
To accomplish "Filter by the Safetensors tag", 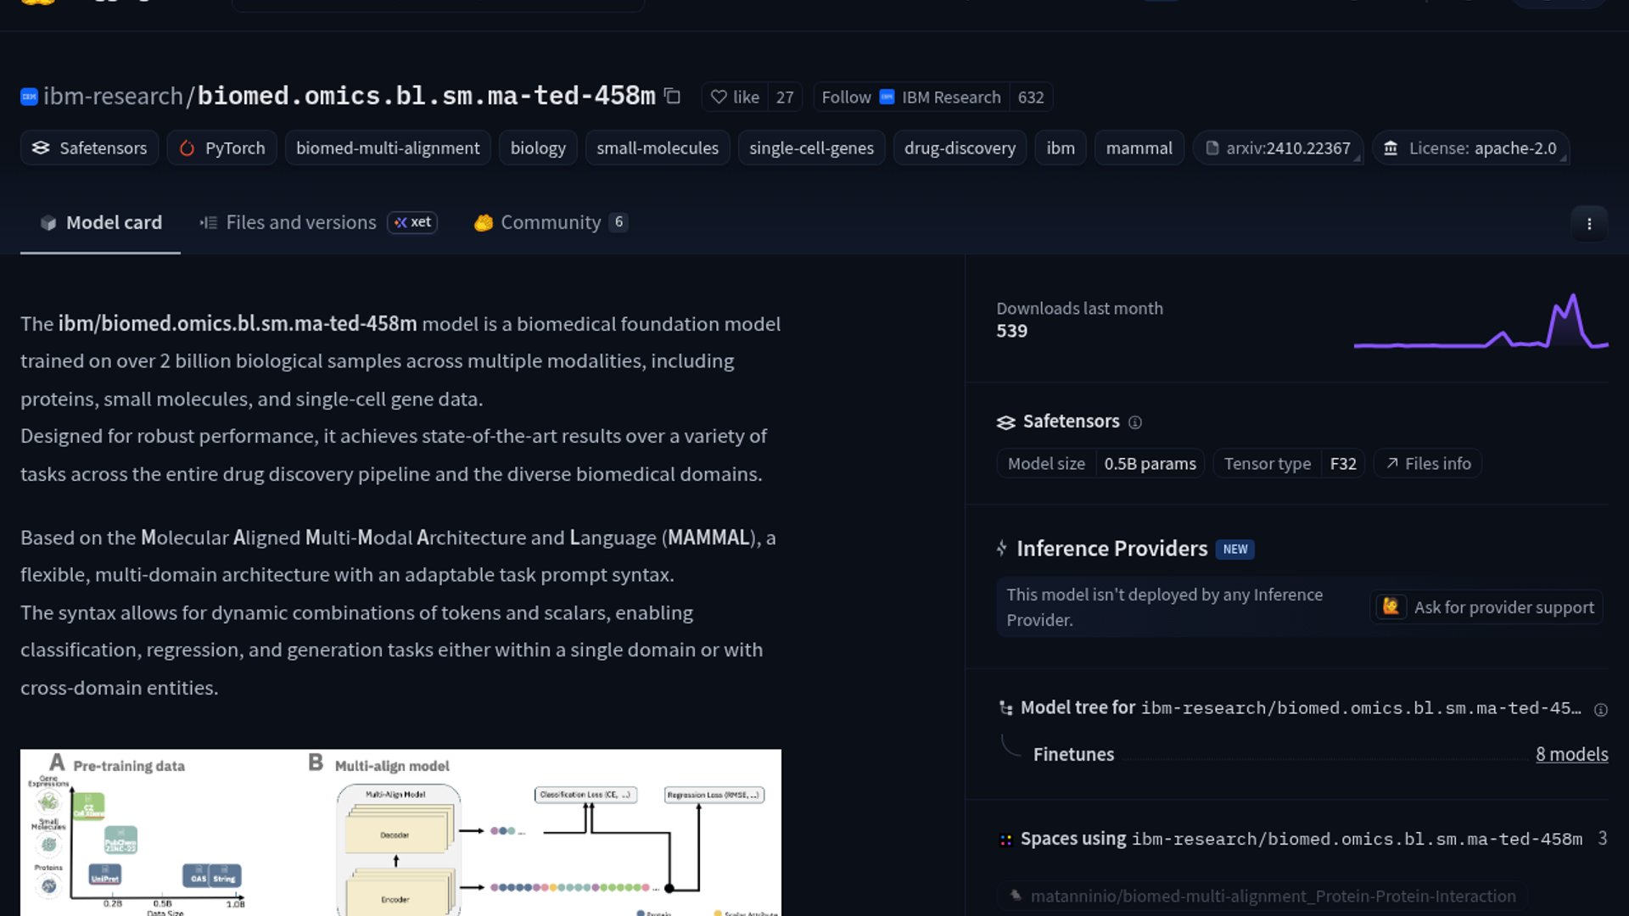I will pos(89,148).
